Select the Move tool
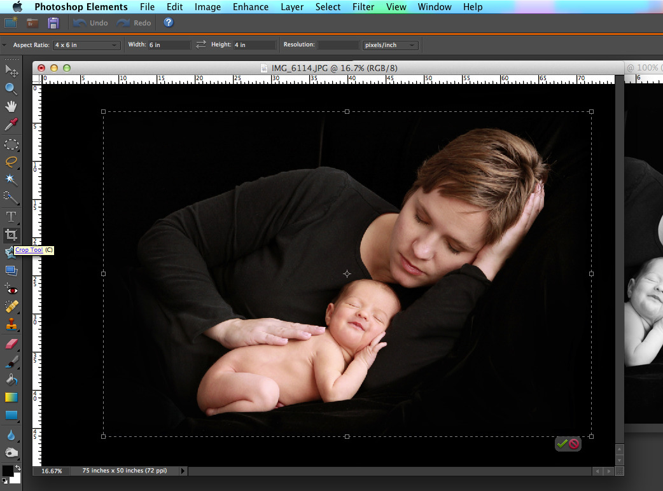The width and height of the screenshot is (663, 491). click(11, 71)
